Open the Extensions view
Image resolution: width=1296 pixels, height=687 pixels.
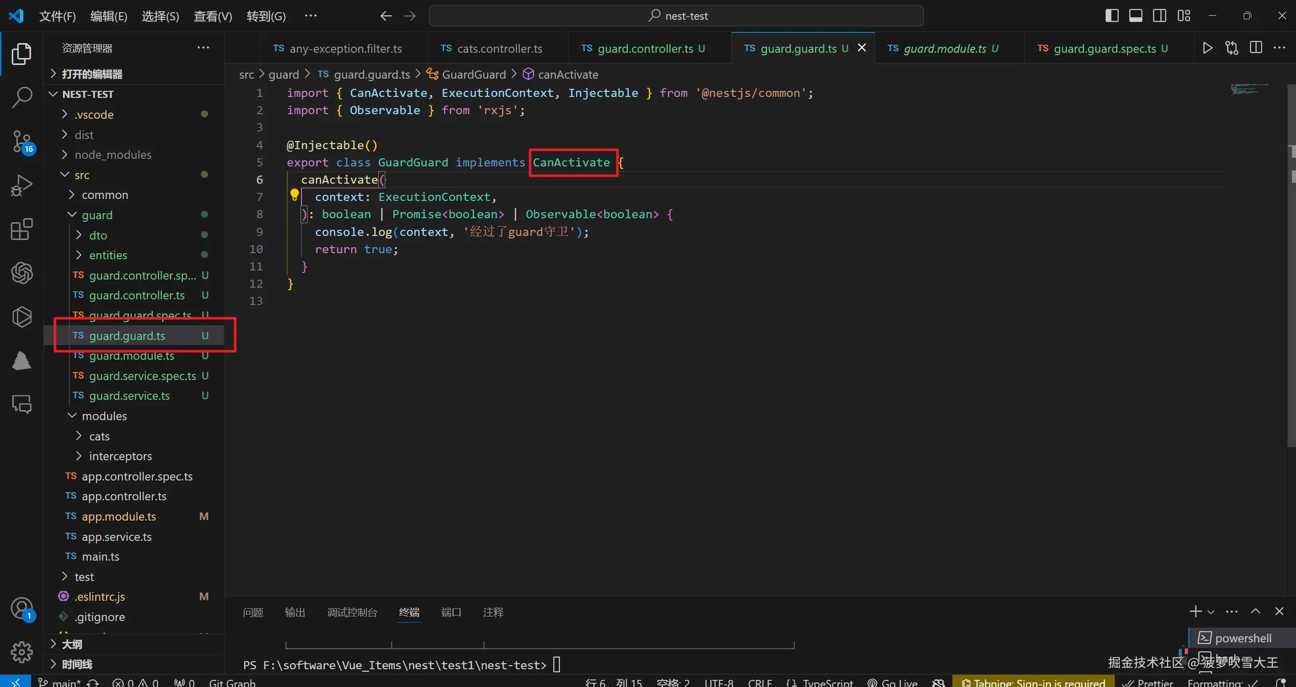coord(22,230)
